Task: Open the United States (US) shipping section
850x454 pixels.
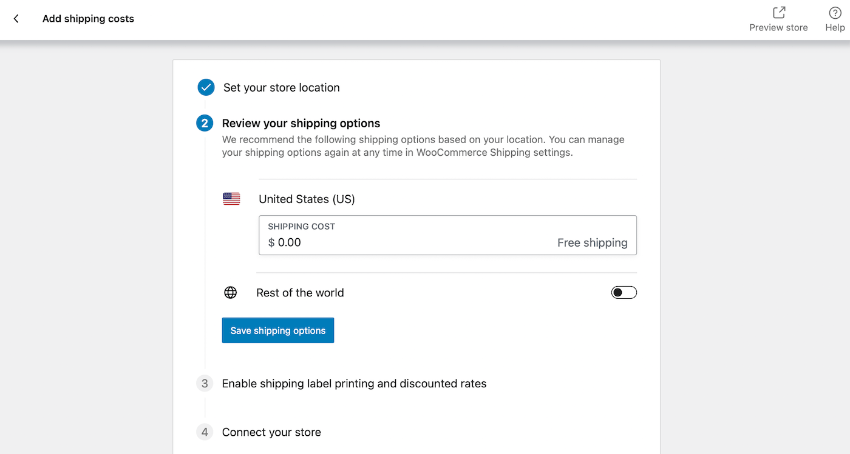Action: click(307, 199)
